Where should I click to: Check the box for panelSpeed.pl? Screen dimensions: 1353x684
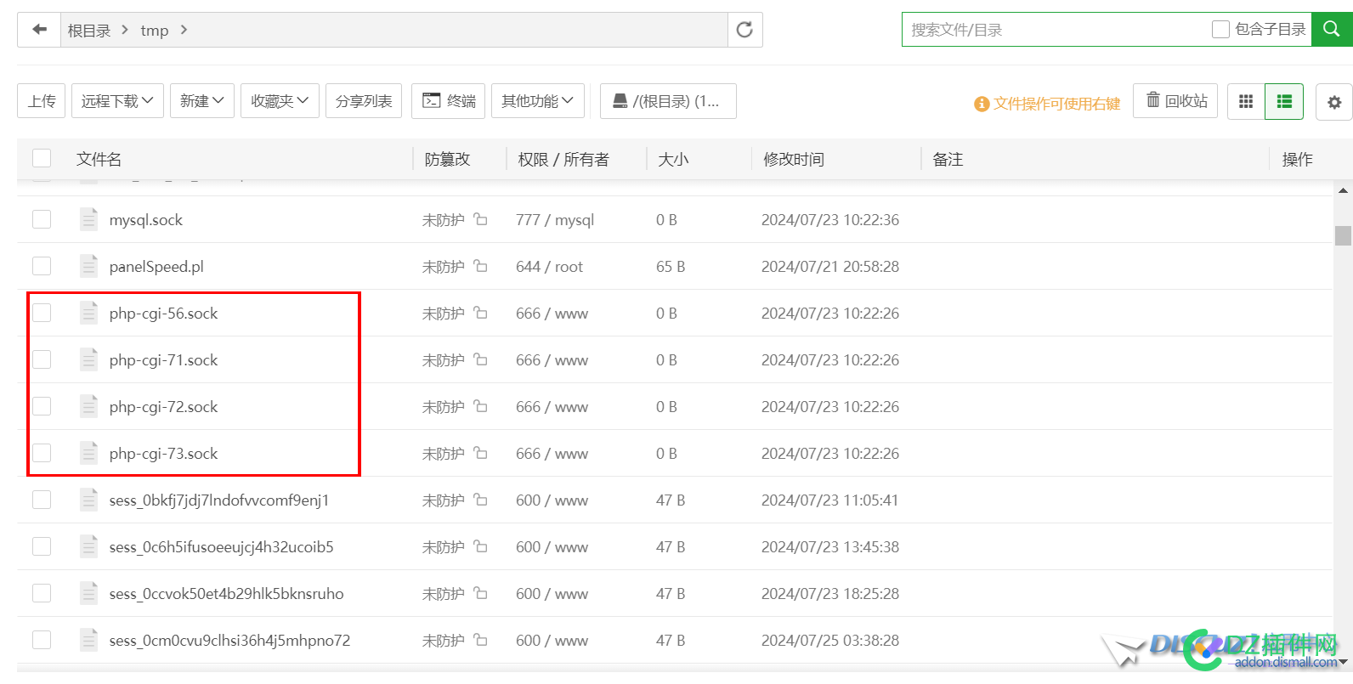[x=42, y=266]
